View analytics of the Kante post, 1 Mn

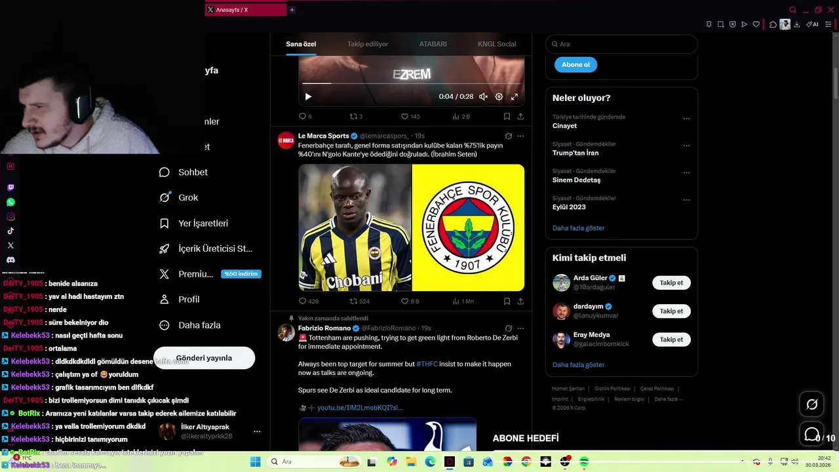tap(463, 302)
